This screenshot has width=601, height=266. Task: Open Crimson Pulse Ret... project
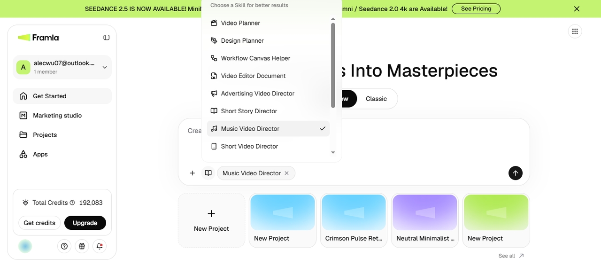point(354,220)
